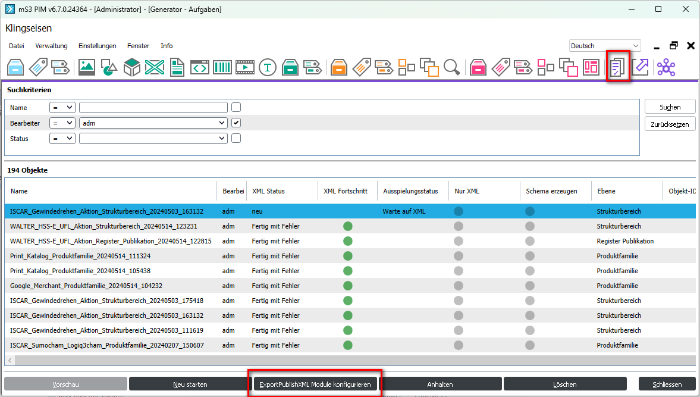
Task: Open the search magnifier toolbar icon
Action: click(451, 67)
